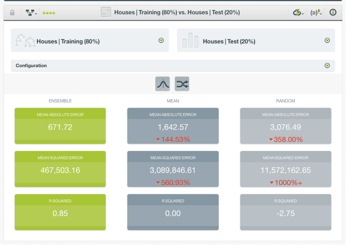Click the evaluation icon beside the title
Viewport: 351px width, 248px height.
pos(106,12)
